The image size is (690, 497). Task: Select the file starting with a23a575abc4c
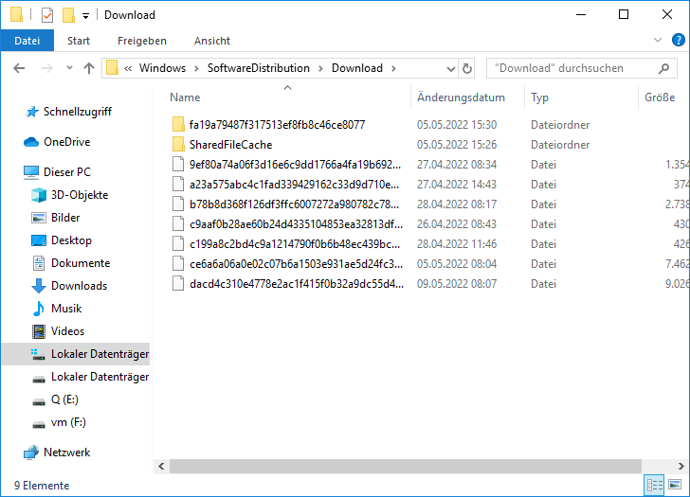294,184
